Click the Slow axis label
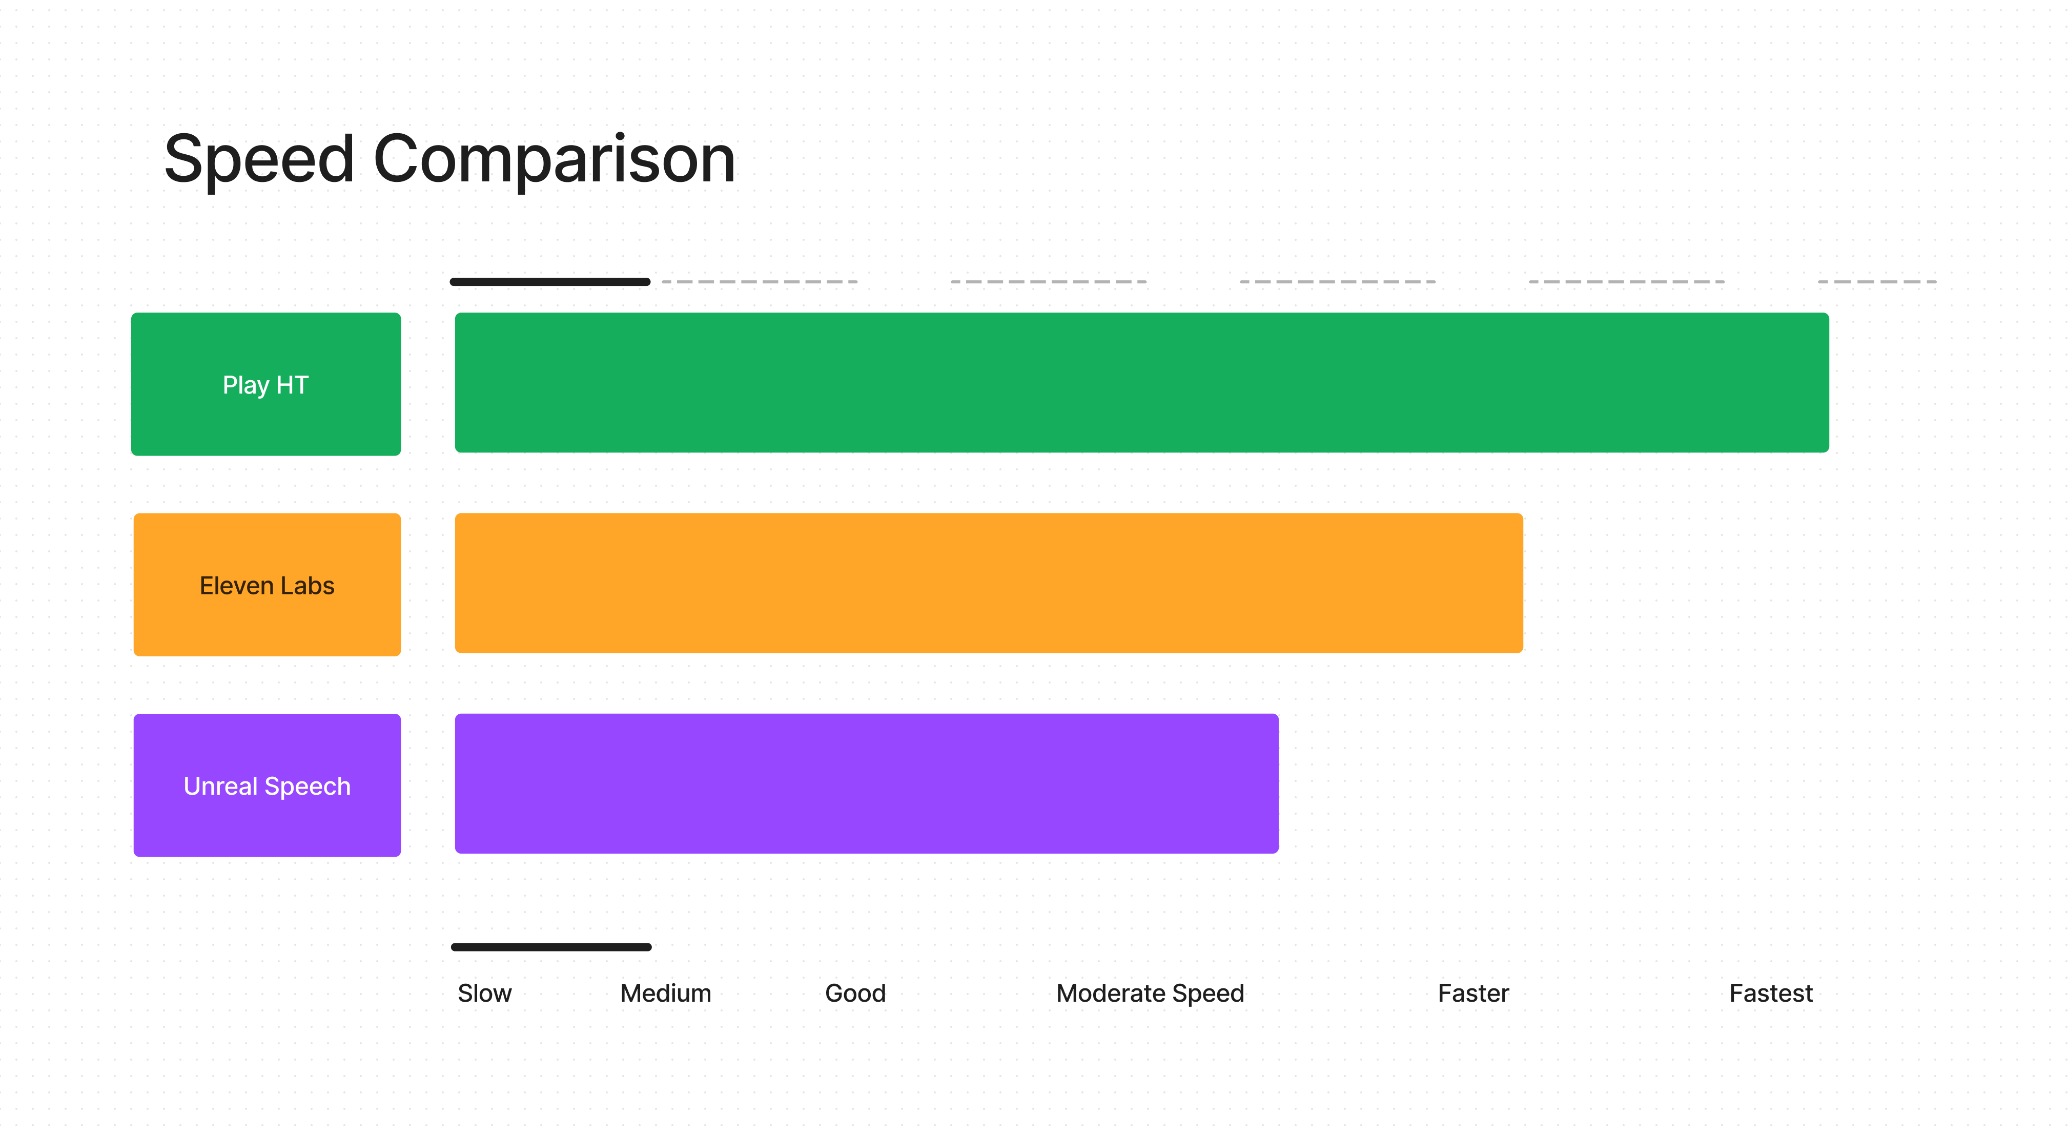This screenshot has width=2068, height=1138. 485,994
